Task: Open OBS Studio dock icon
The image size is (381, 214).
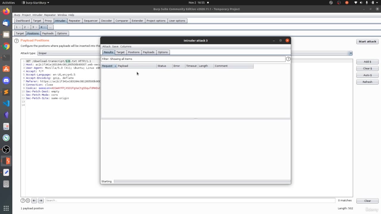Action: [x=6, y=149]
